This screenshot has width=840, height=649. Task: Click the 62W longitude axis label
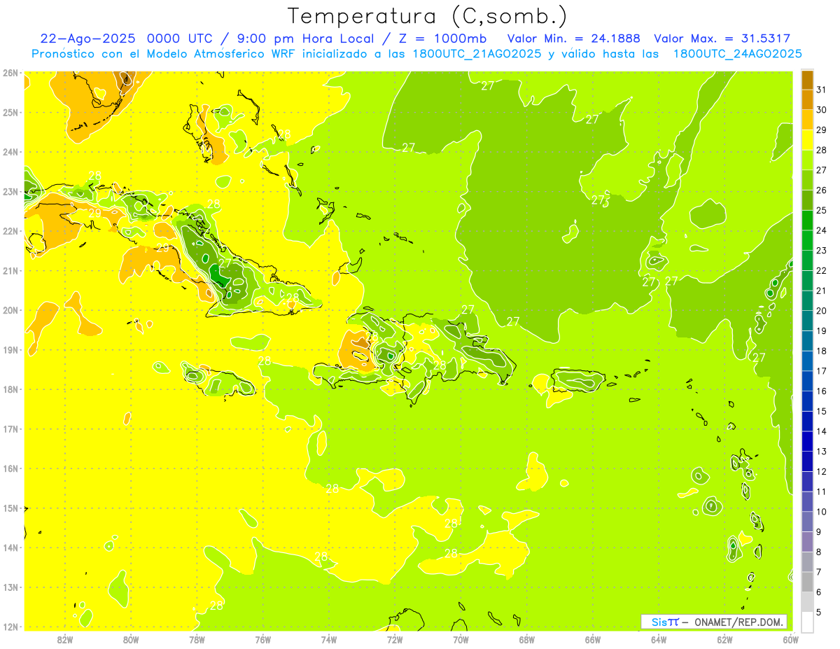click(x=724, y=639)
